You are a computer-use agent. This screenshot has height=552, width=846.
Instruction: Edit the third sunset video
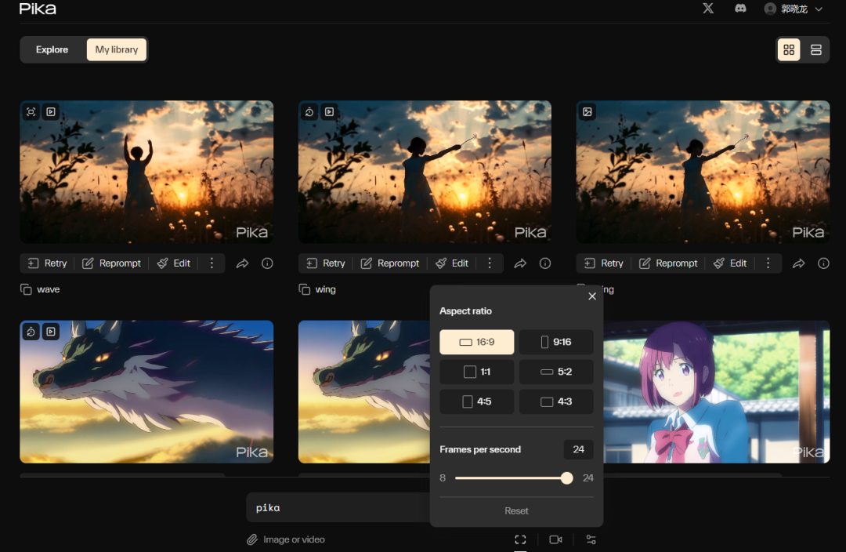point(730,263)
